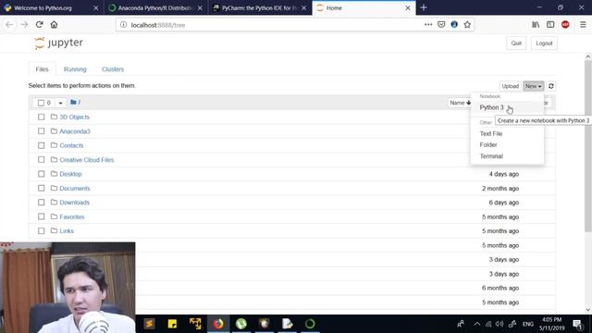Screen dimensions: 592x333
Task: Click the browser forward arrow
Action: point(25,25)
